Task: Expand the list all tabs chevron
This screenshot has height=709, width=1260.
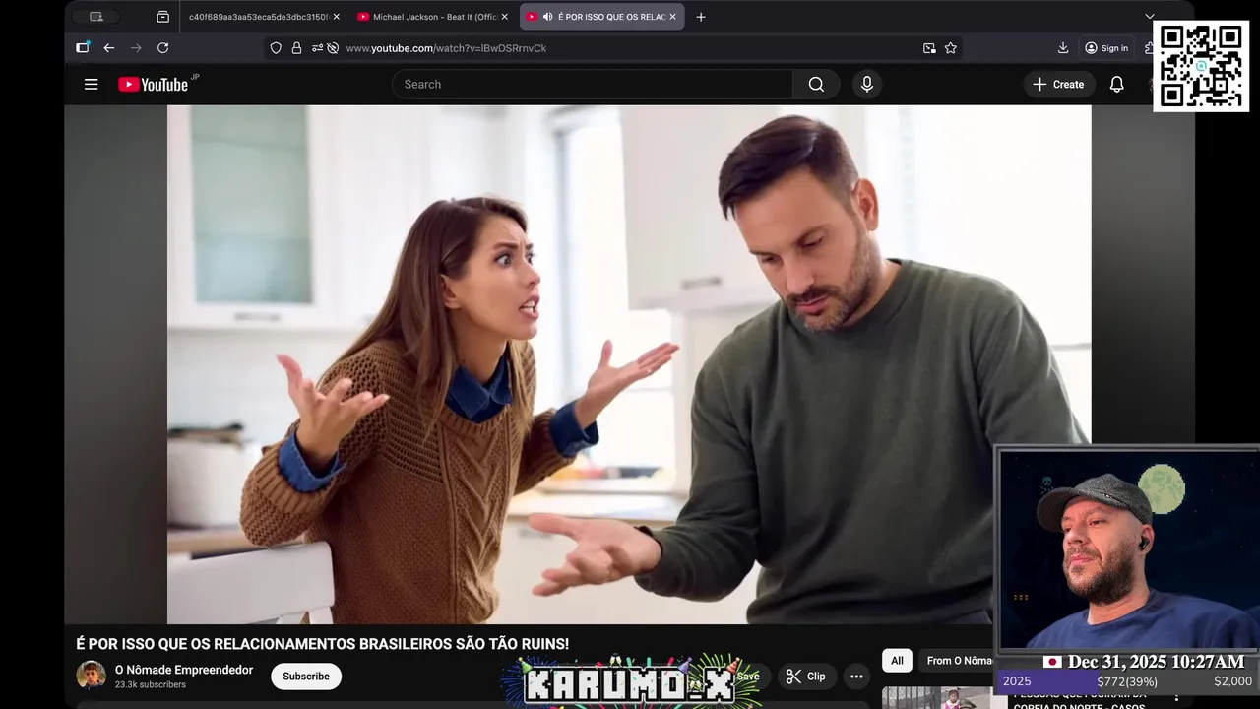Action: point(1150,17)
